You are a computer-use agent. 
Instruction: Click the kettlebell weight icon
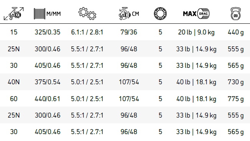coord(235,13)
